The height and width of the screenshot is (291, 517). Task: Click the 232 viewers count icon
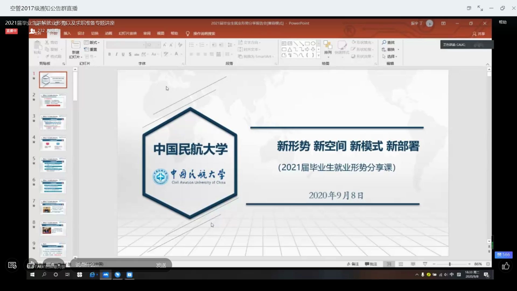pyautogui.click(x=33, y=31)
